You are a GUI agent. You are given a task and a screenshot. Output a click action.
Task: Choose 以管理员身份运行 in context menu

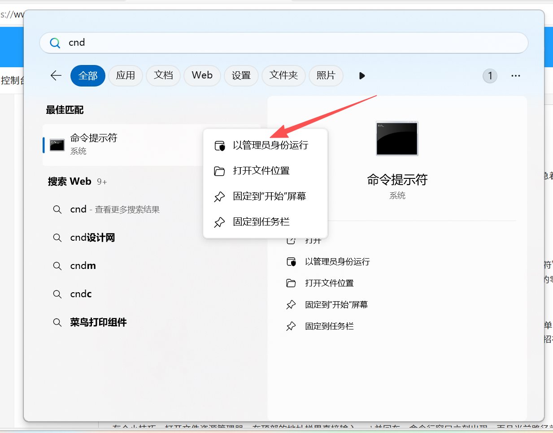click(266, 145)
